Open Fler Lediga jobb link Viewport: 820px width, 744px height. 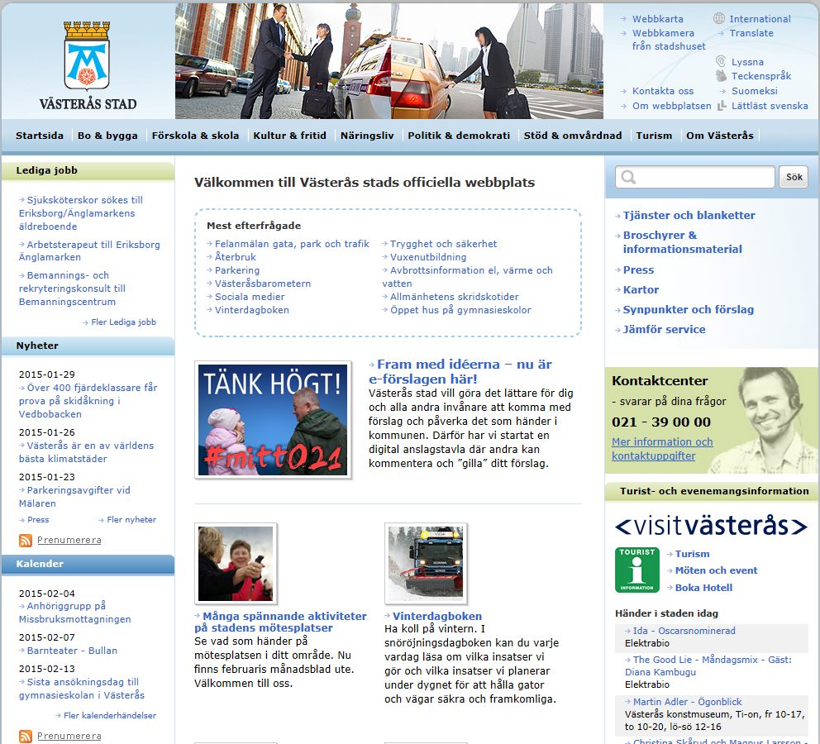pos(123,322)
